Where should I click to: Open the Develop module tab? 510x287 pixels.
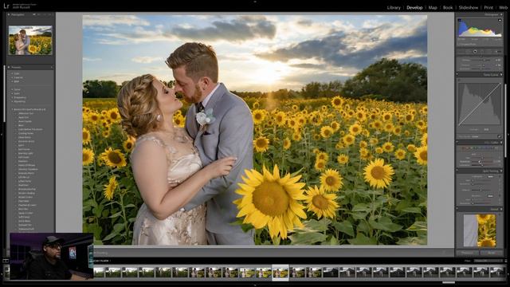coord(414,7)
